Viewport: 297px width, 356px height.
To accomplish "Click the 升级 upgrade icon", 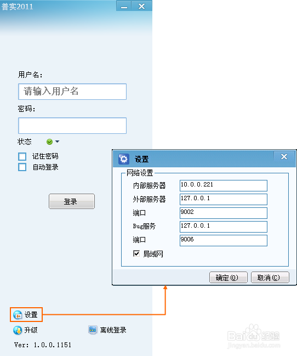I will [x=18, y=330].
